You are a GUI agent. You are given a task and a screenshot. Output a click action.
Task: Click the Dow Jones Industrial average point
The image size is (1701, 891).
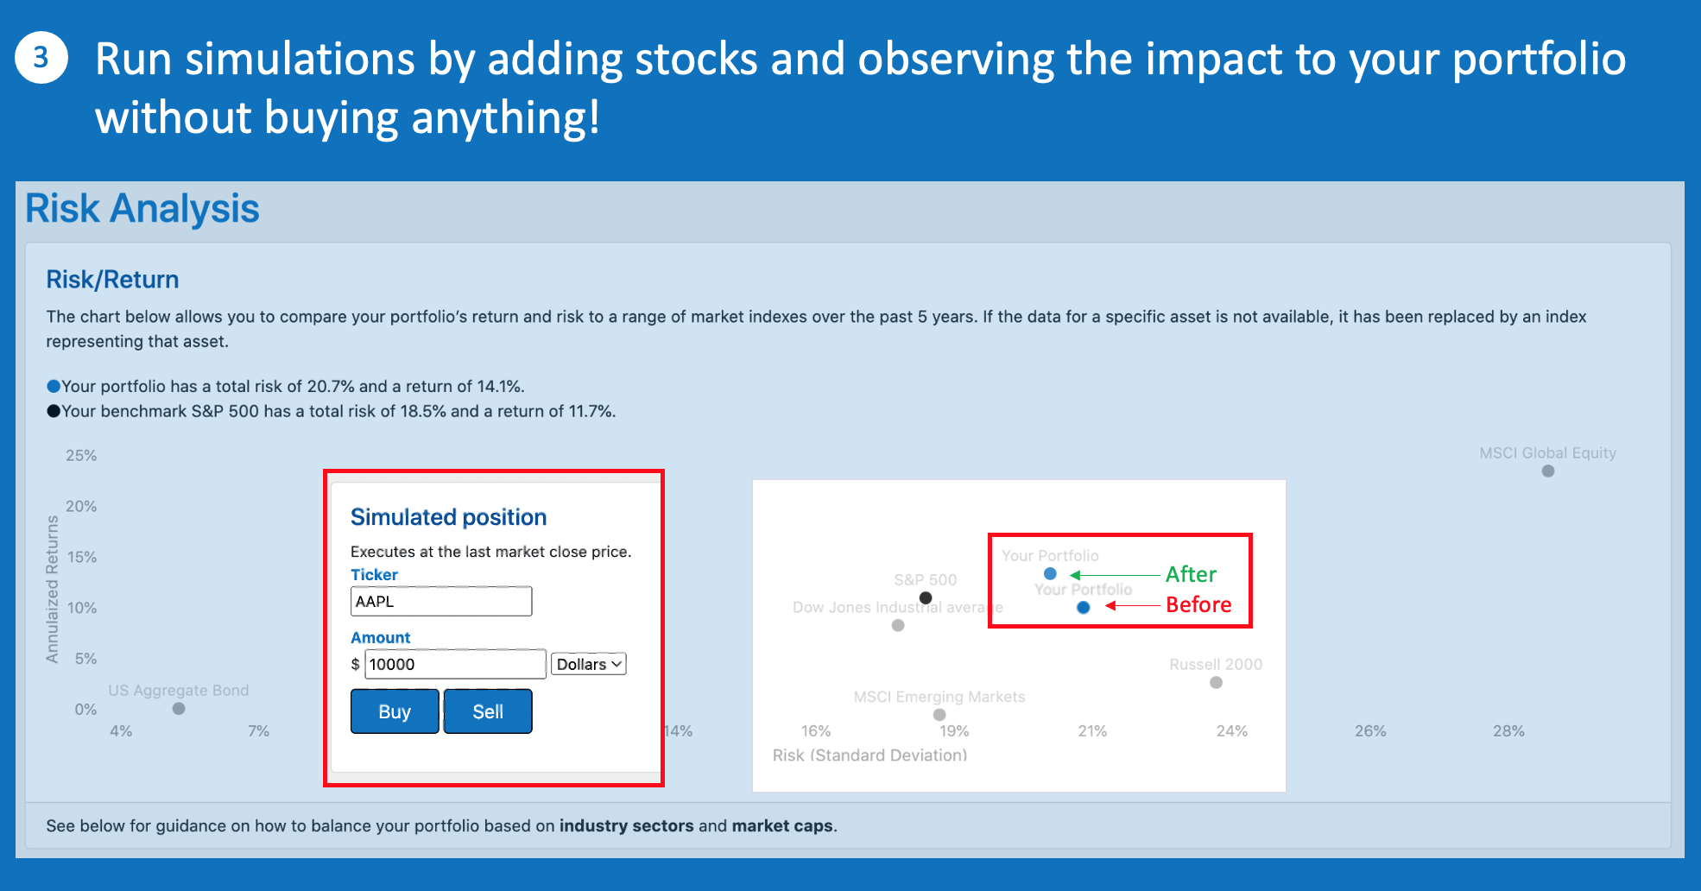[x=898, y=625]
